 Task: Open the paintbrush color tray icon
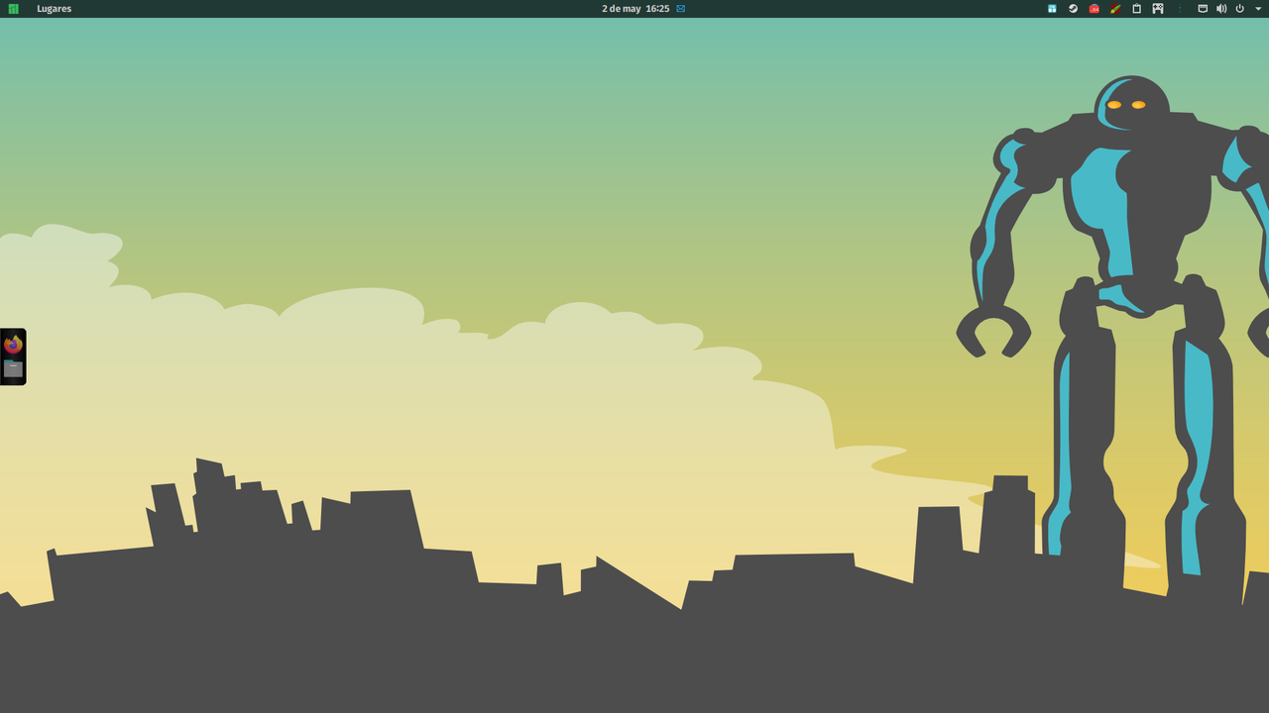click(1115, 9)
